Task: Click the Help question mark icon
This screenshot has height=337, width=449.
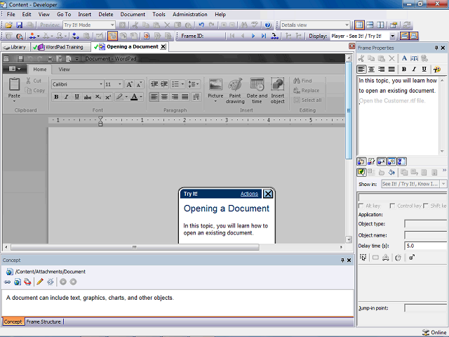Action: pyautogui.click(x=268, y=25)
